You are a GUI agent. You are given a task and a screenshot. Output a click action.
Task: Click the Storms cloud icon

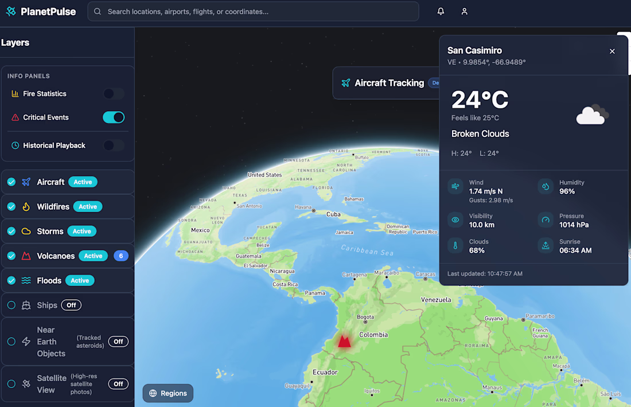(26, 231)
